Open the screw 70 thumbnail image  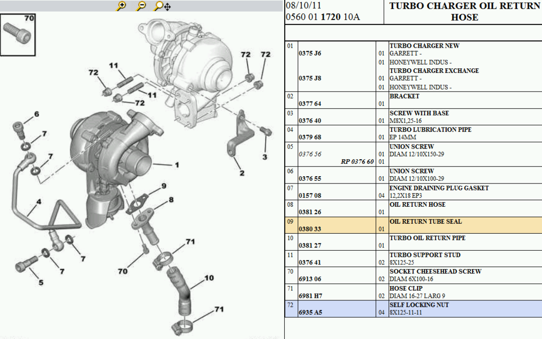18,34
